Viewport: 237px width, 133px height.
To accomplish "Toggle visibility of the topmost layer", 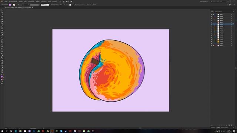I will 211,14.
